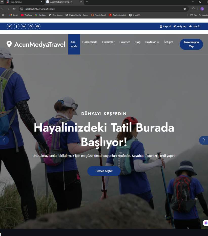Click the brain extension icon at page corner

coord(206,223)
